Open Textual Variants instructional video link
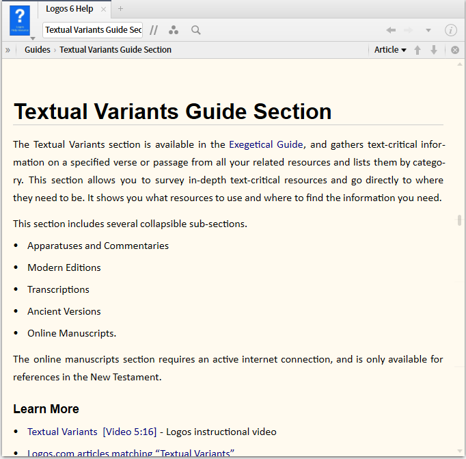This screenshot has height=459, width=466. point(92,432)
